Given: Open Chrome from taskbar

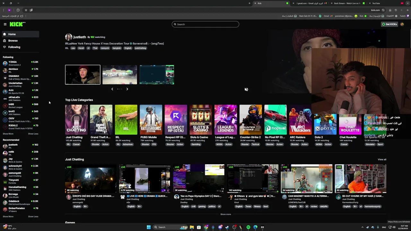Looking at the screenshot, I should [206, 227].
